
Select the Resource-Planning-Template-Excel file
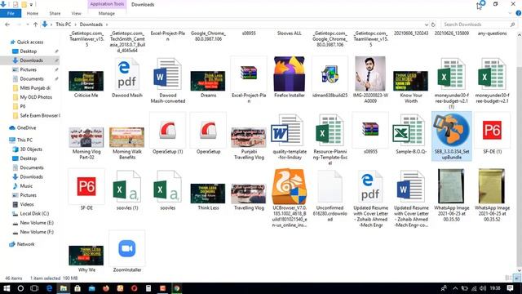(330, 131)
